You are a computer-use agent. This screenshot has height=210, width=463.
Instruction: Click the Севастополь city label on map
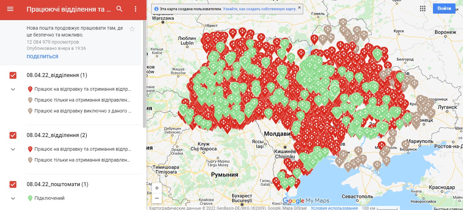[x=357, y=197]
